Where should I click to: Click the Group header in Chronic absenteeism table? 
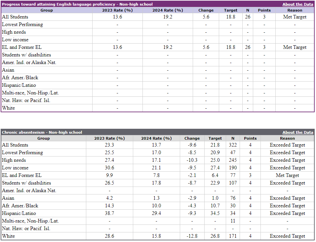click(44, 138)
